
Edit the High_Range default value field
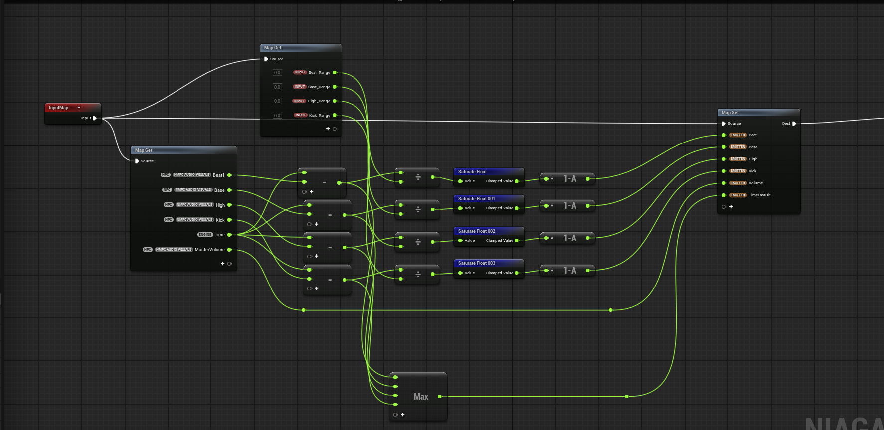(277, 101)
